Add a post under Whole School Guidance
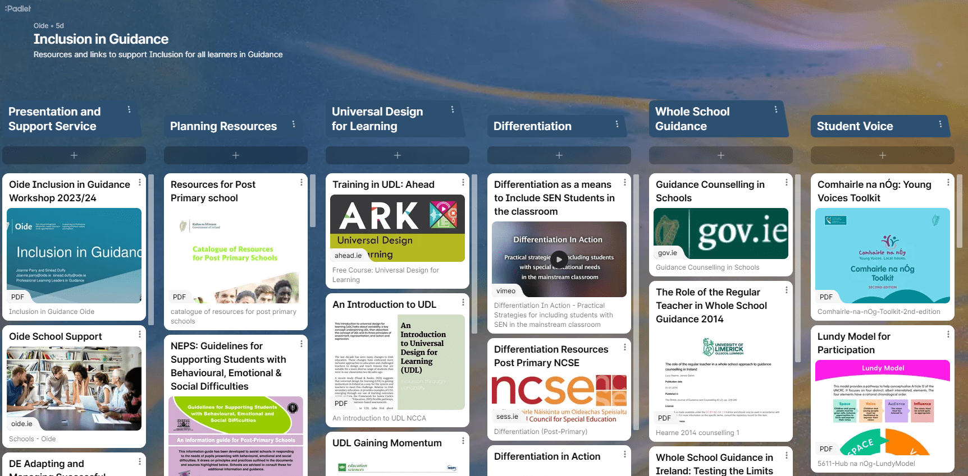968x476 pixels. (x=721, y=155)
